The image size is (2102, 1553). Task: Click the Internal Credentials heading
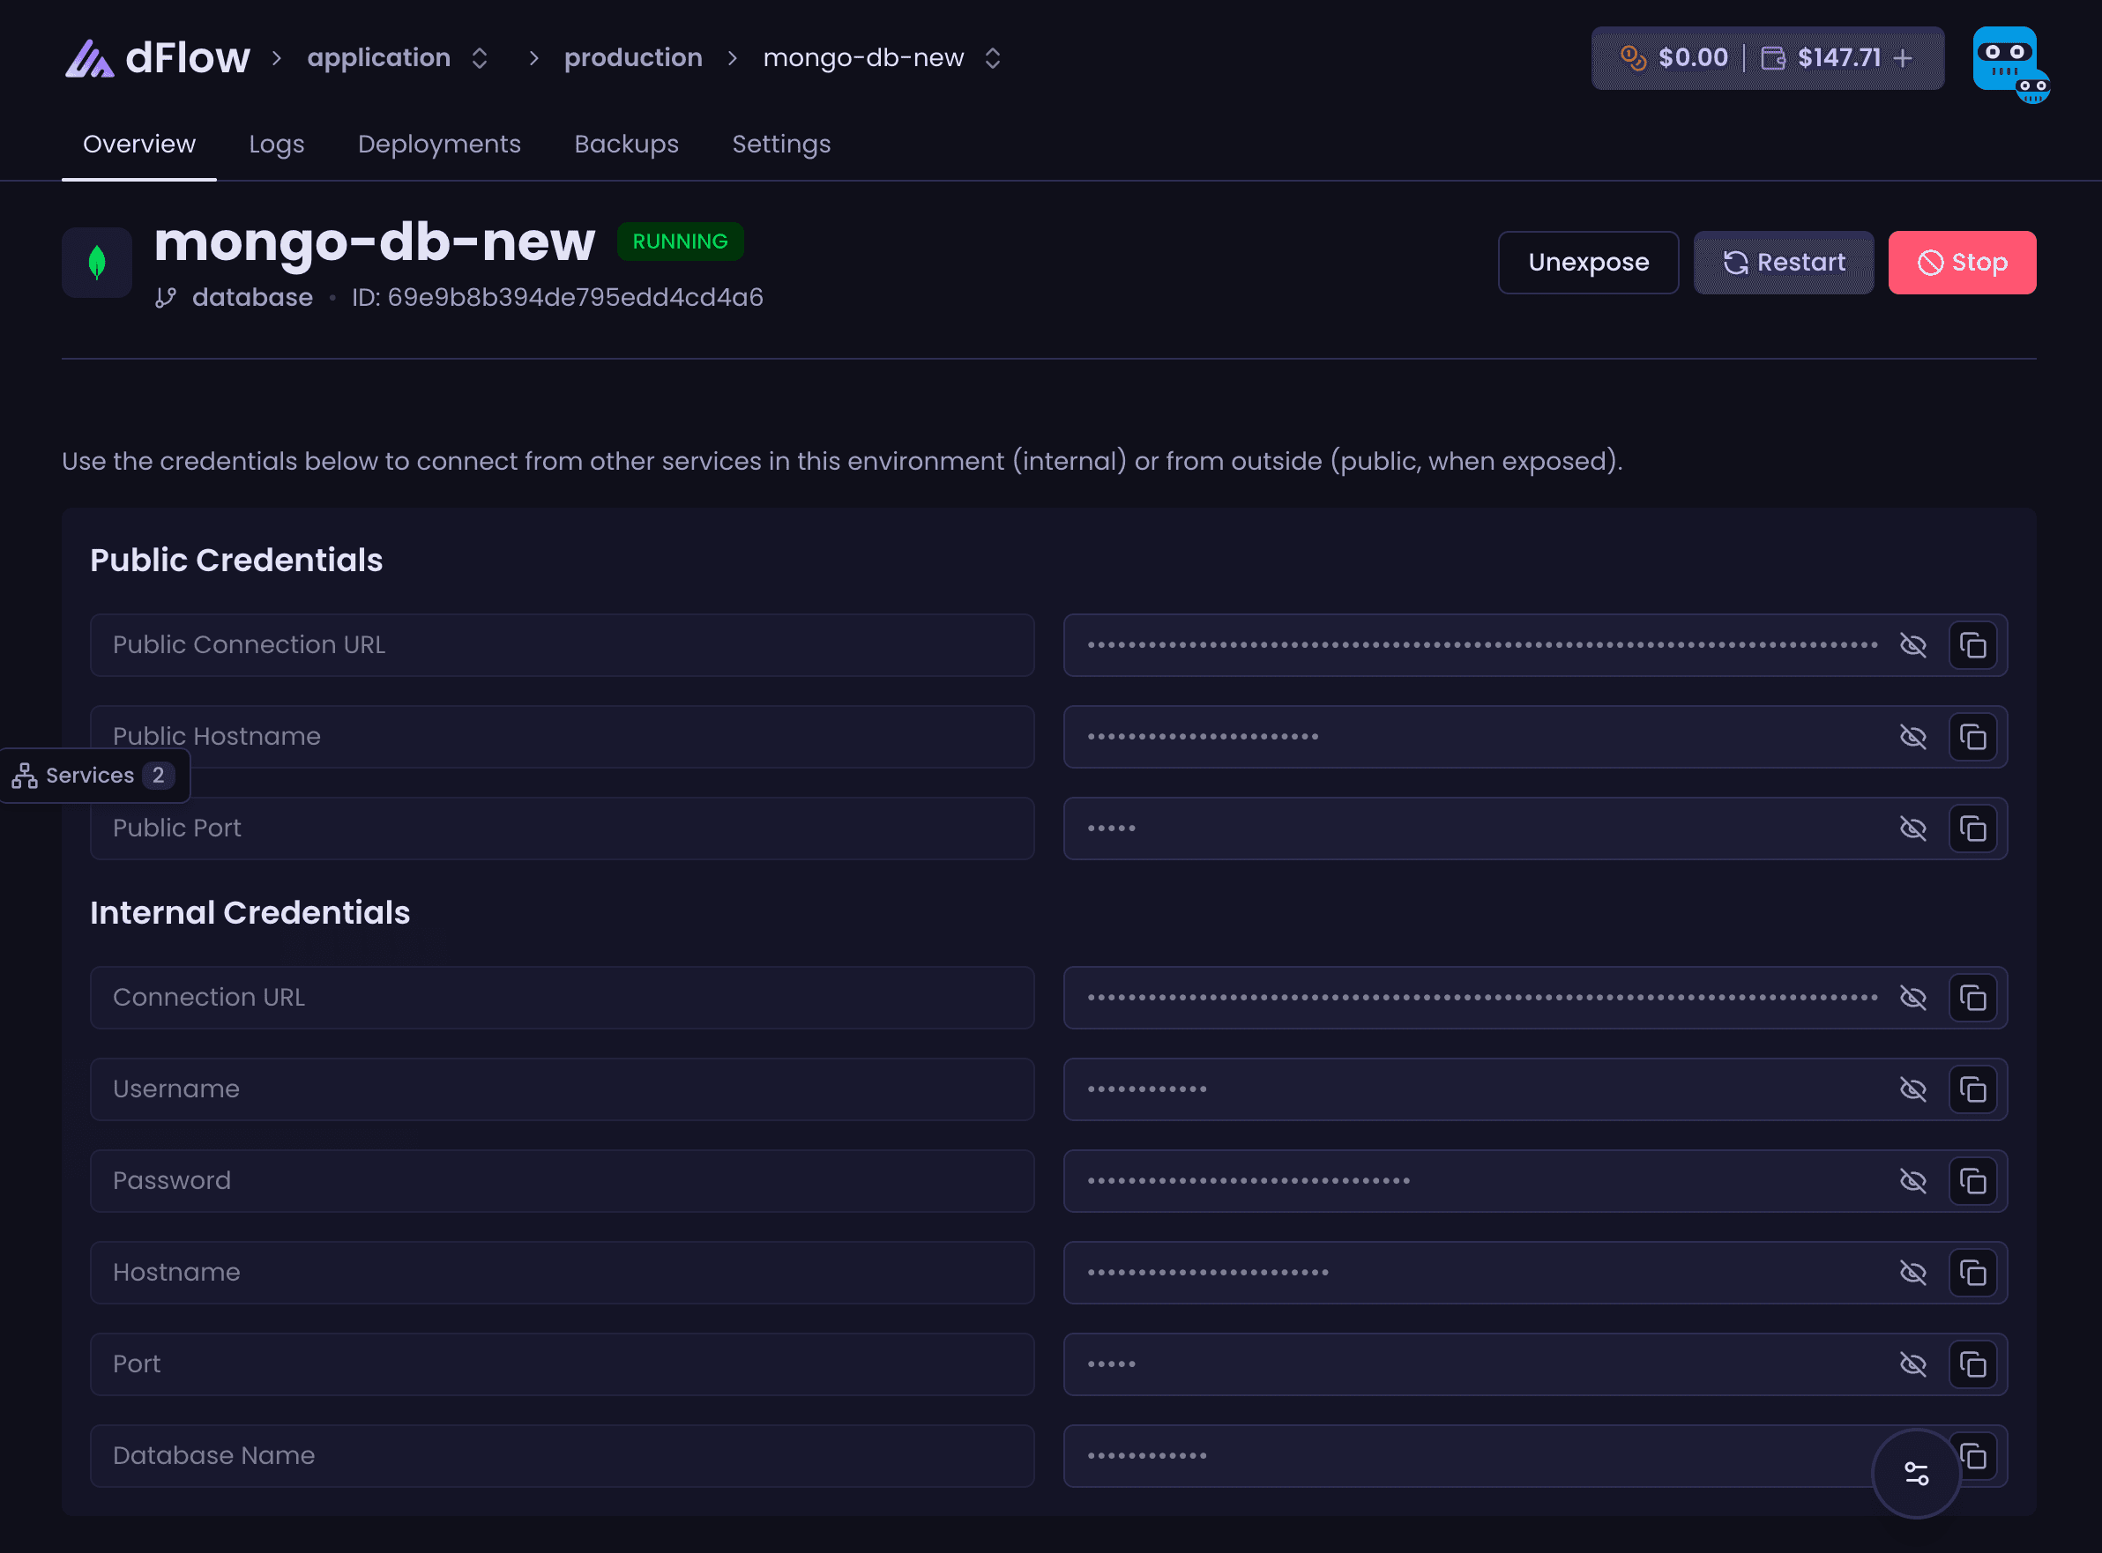point(250,913)
